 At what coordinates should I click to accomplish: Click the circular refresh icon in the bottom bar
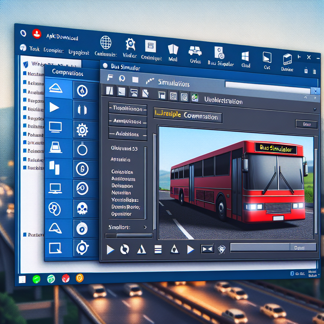pos(125,249)
